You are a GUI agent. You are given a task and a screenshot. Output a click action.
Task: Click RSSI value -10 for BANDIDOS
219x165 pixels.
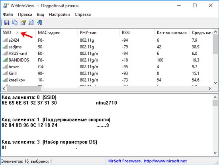pyautogui.click(x=125, y=60)
